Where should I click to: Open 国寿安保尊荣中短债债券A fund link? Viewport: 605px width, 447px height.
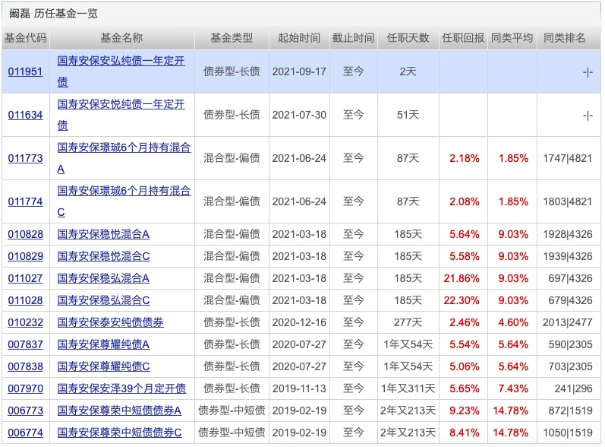[119, 411]
